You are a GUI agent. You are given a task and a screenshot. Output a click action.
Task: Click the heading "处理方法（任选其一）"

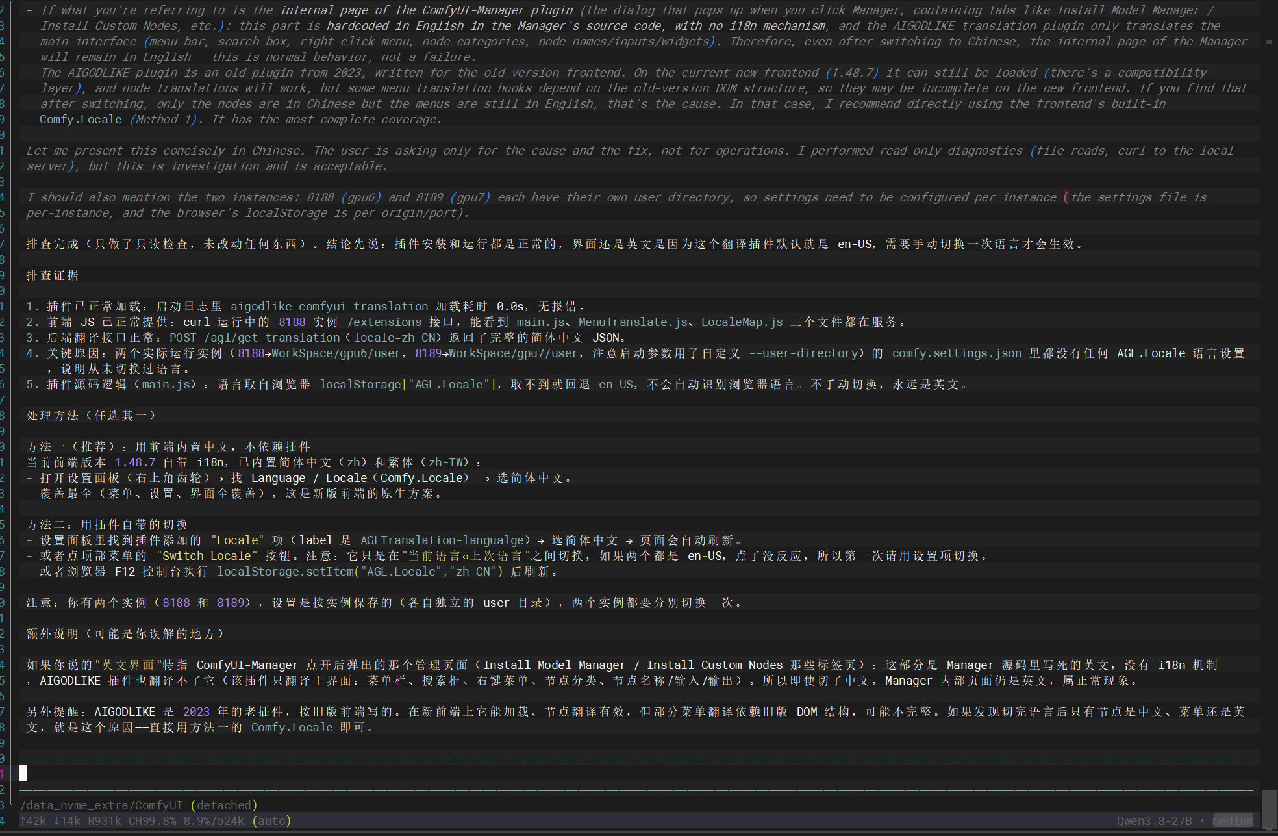click(91, 416)
